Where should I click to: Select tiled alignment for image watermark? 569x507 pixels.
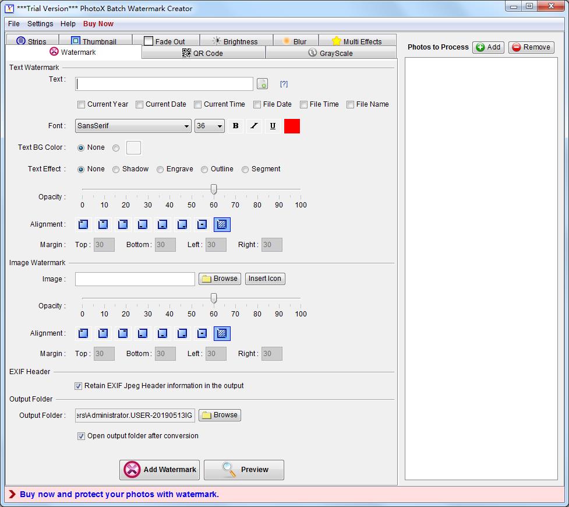222,333
